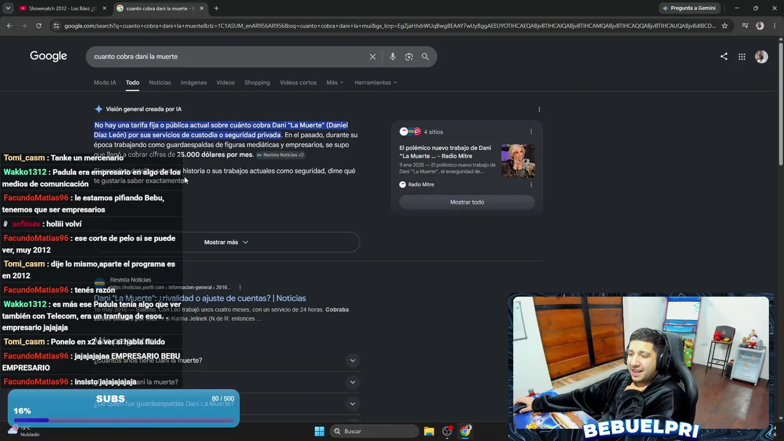This screenshot has width=784, height=441.
Task: Open the Chrome profile avatar in toolbar
Action: (759, 26)
